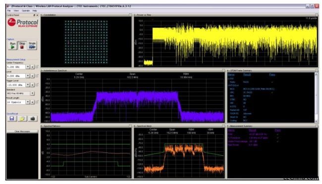Click Measurement Summary Pass column header
322x184 pixels.
(277, 130)
